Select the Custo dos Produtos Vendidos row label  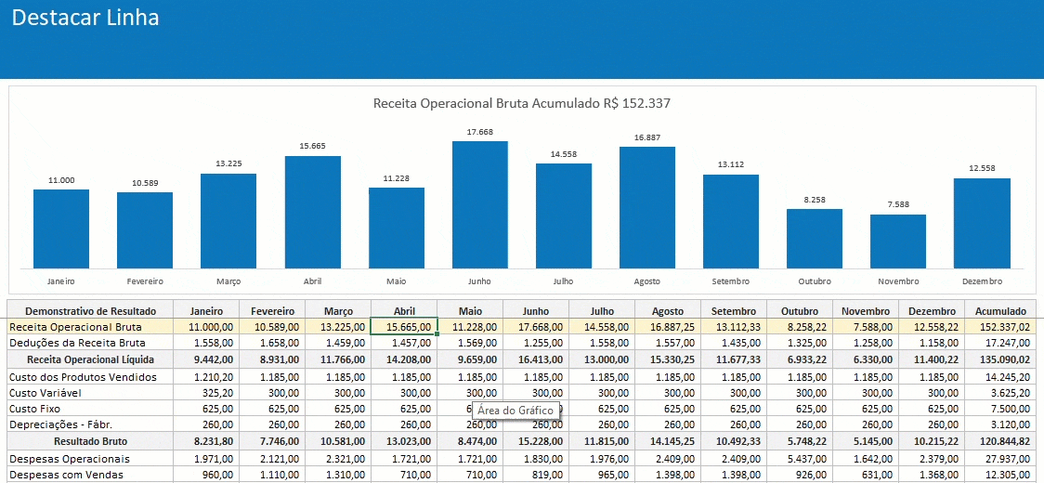[x=90, y=377]
